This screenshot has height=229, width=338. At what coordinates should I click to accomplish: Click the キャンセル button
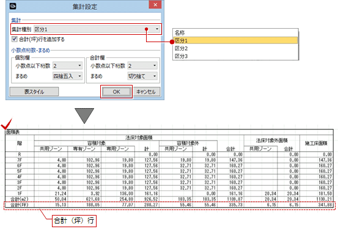click(x=146, y=92)
